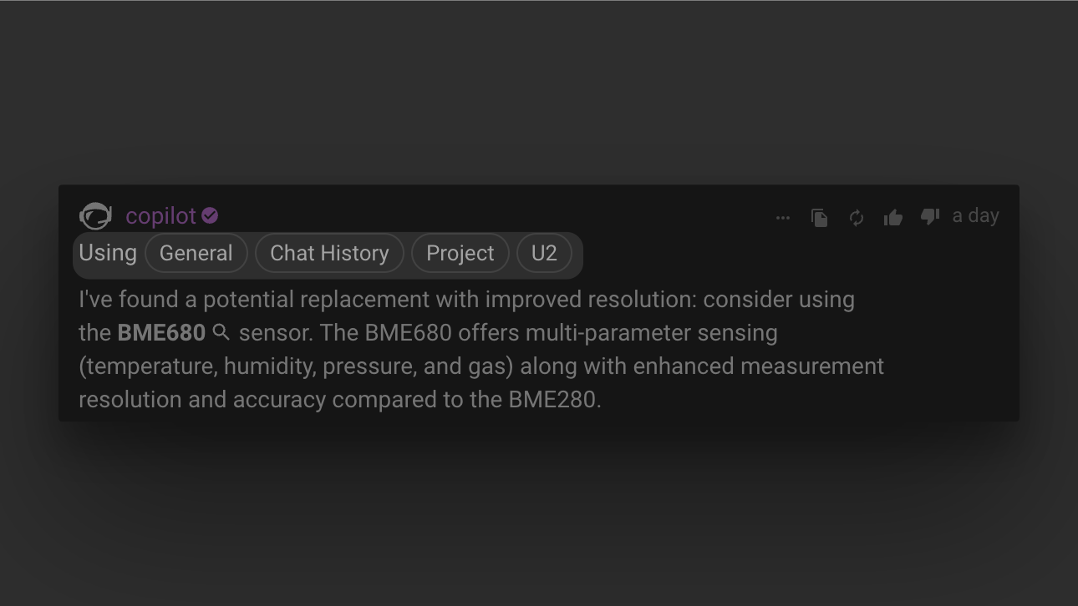
Task: Select the General context chip
Action: tap(196, 253)
